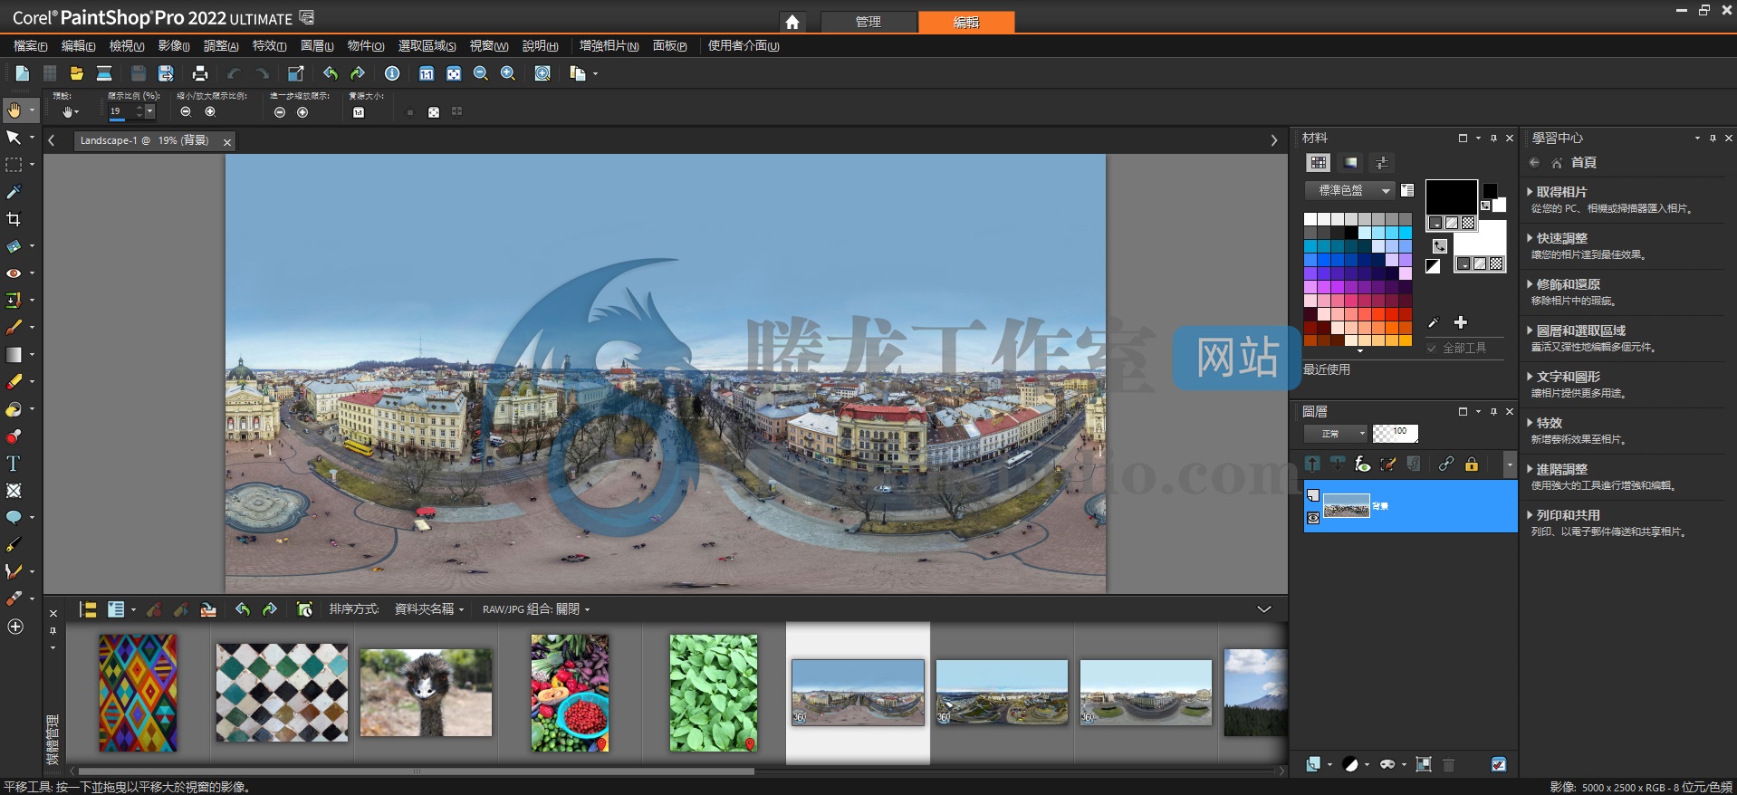Image resolution: width=1737 pixels, height=795 pixels.
Task: Click the Image information icon
Action: [x=392, y=73]
